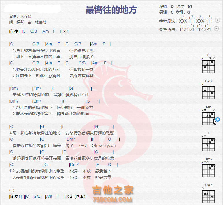This screenshot has width=223, height=205.
Task: Click the tempo value 61
Action: point(190,6)
